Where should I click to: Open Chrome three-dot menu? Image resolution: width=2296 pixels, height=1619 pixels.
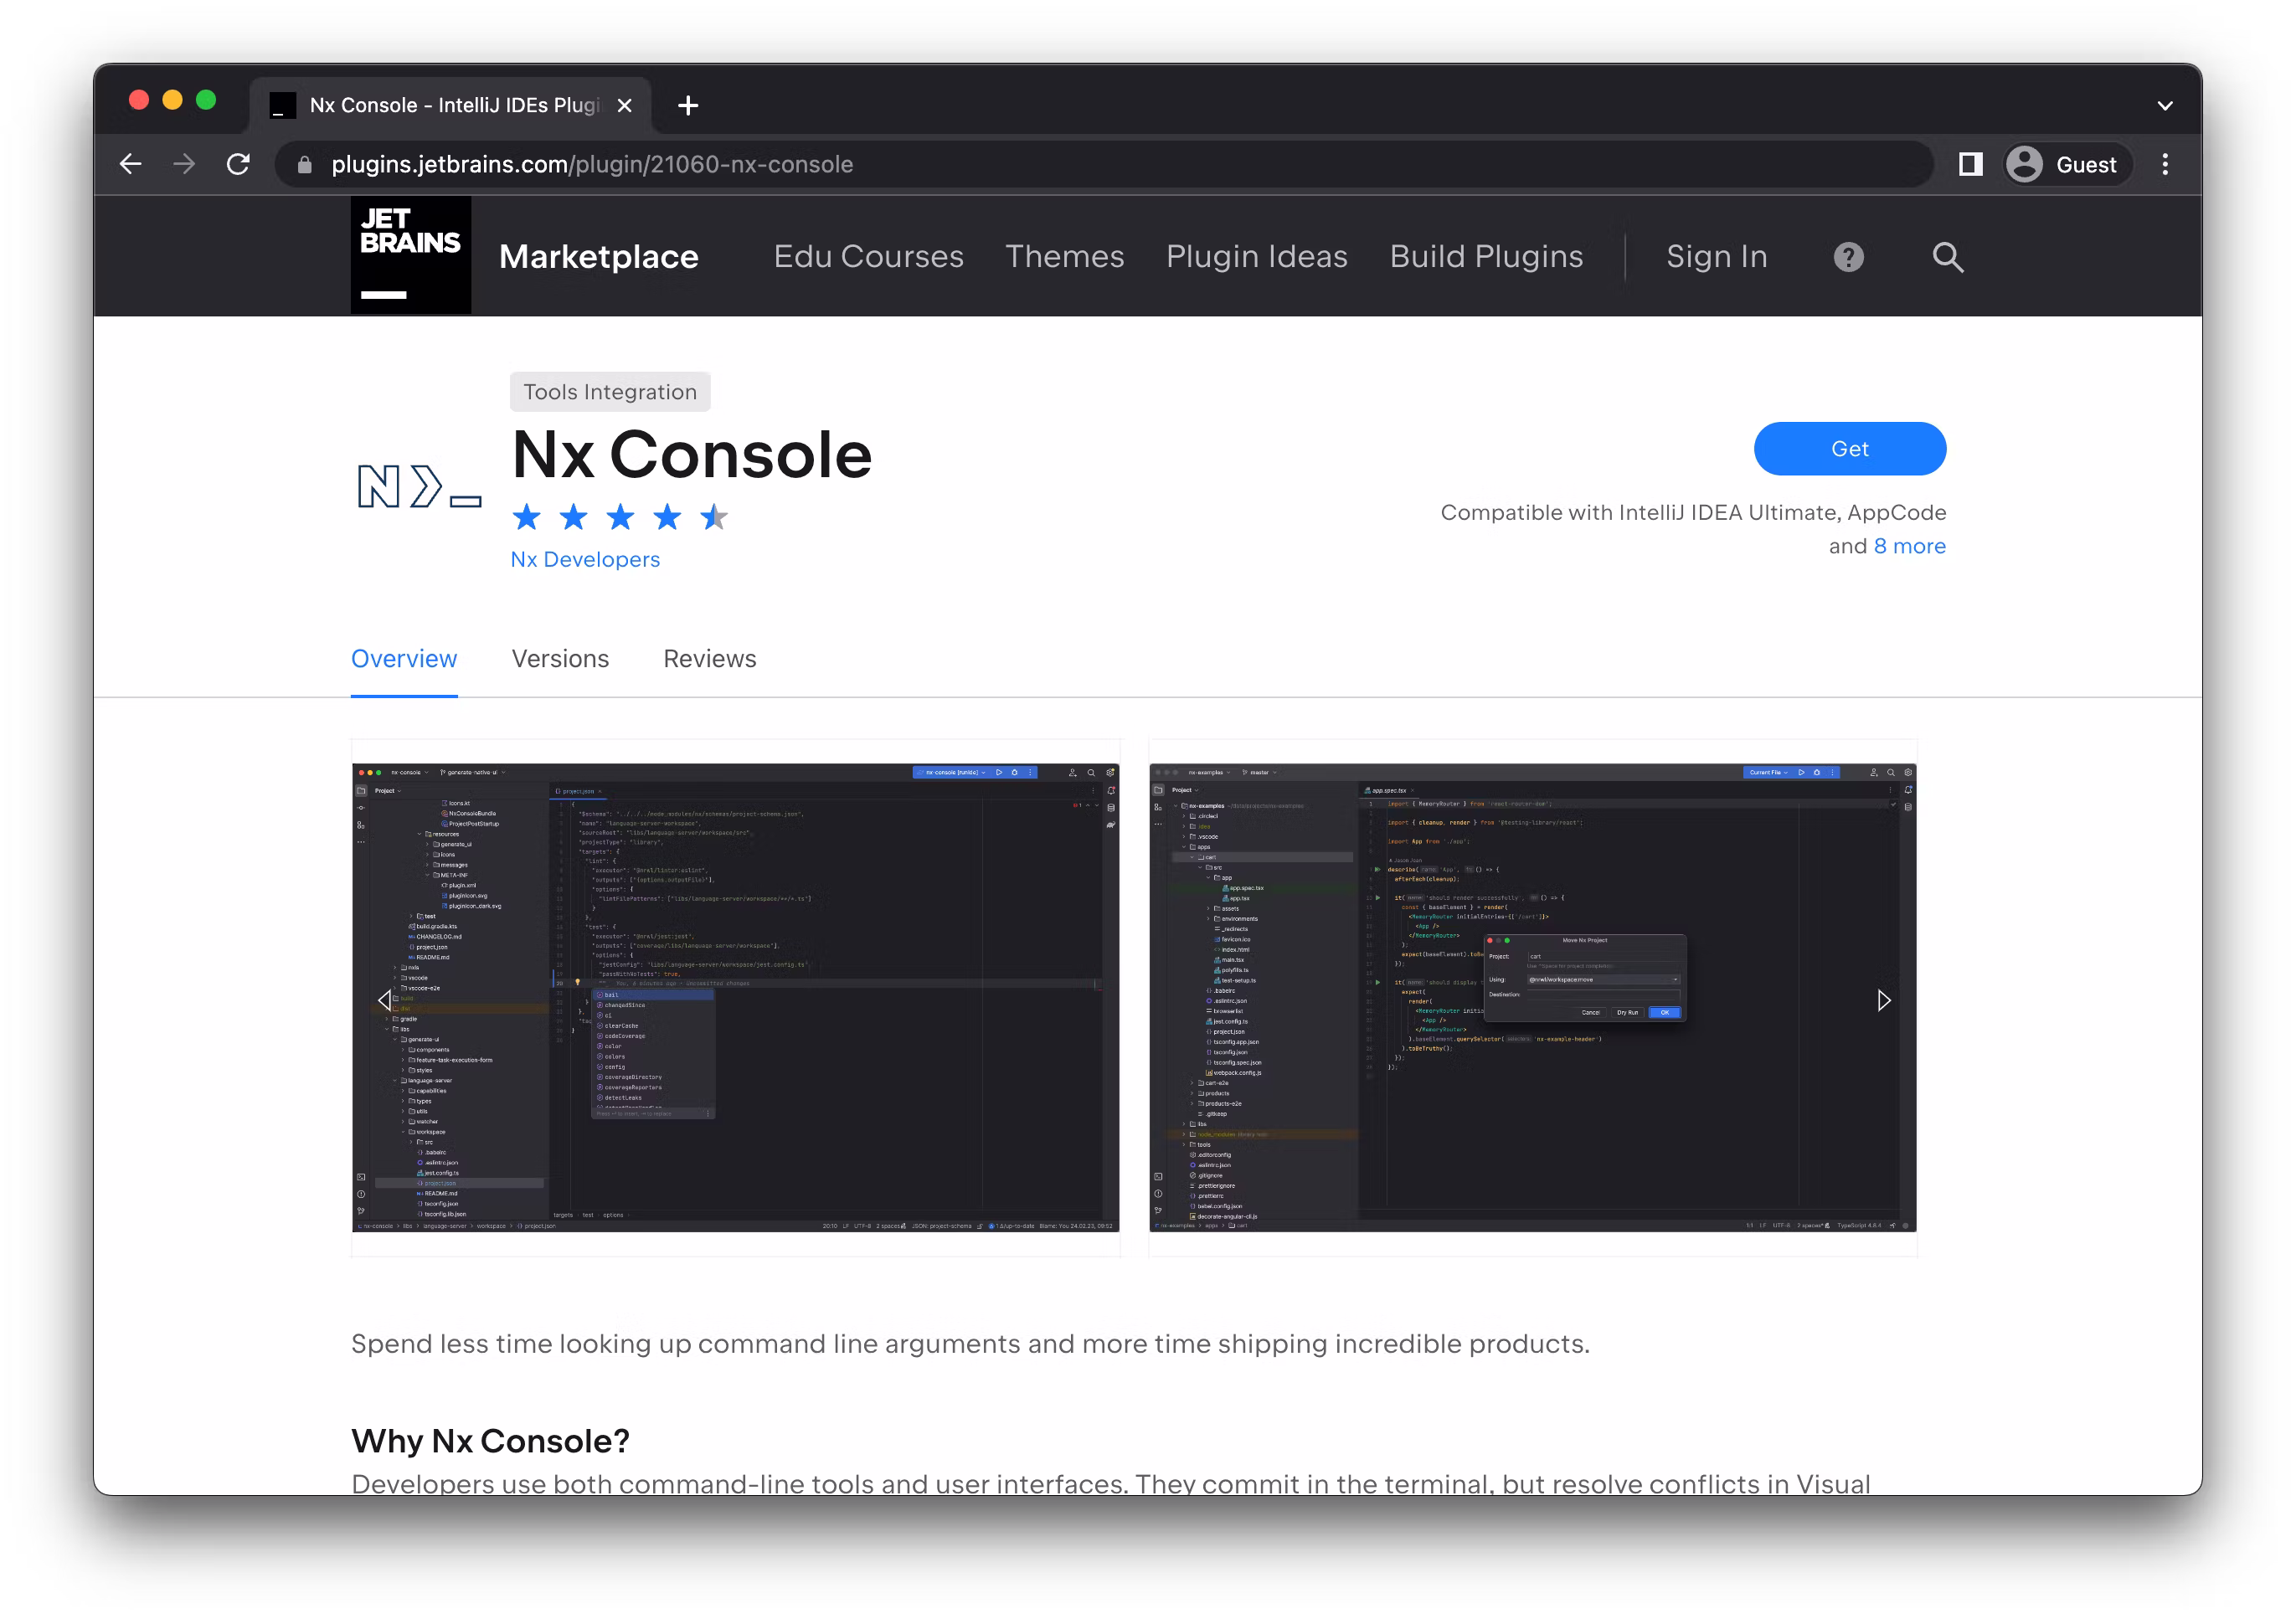pos(2165,164)
